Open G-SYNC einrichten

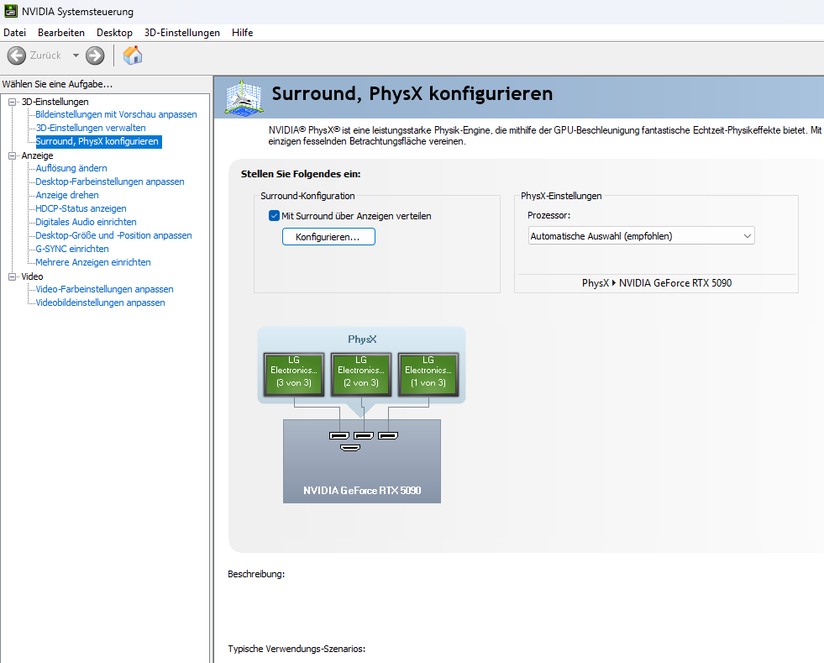(72, 249)
